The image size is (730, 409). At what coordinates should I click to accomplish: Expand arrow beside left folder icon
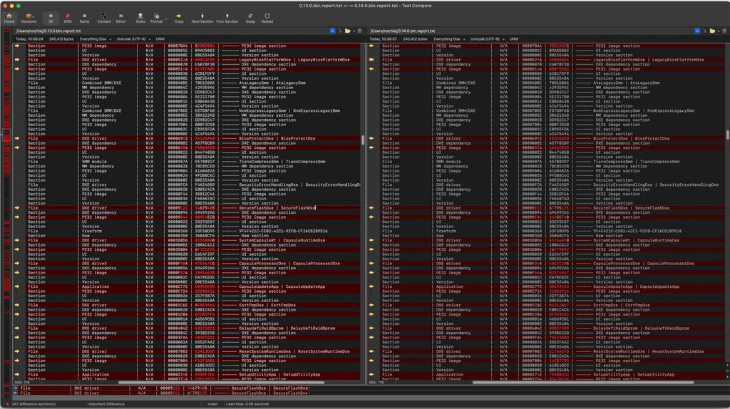(x=354, y=31)
